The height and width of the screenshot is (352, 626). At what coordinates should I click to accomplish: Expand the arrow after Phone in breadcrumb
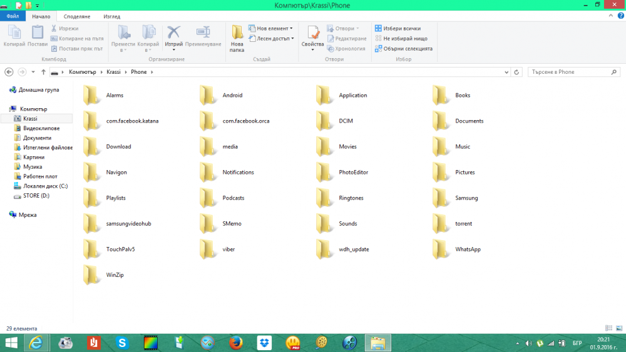(x=152, y=72)
